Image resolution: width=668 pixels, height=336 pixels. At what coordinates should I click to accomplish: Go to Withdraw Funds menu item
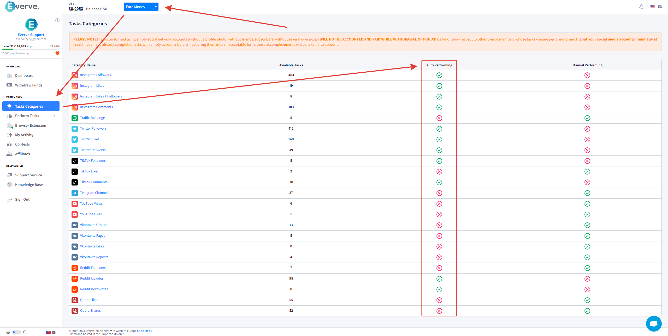pyautogui.click(x=29, y=85)
